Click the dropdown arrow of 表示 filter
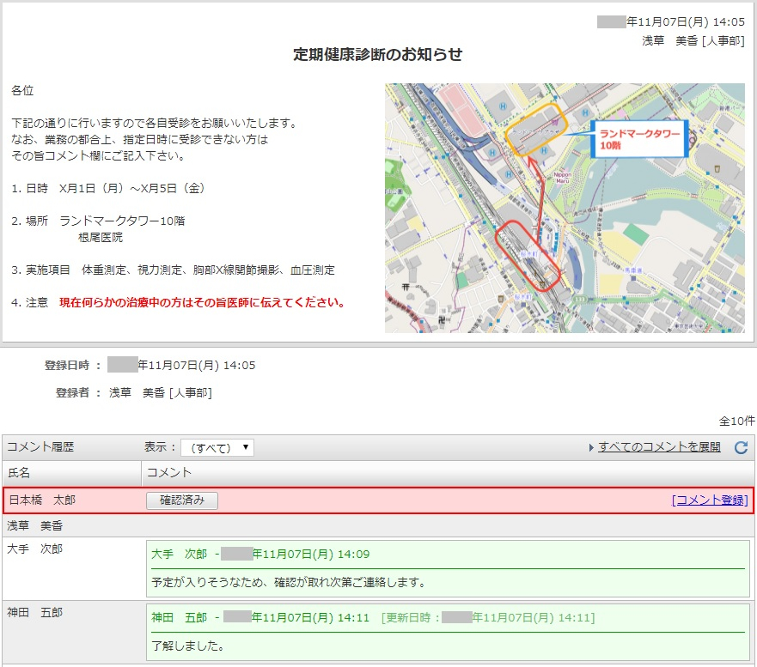Screen dimensions: 757x667 246,447
